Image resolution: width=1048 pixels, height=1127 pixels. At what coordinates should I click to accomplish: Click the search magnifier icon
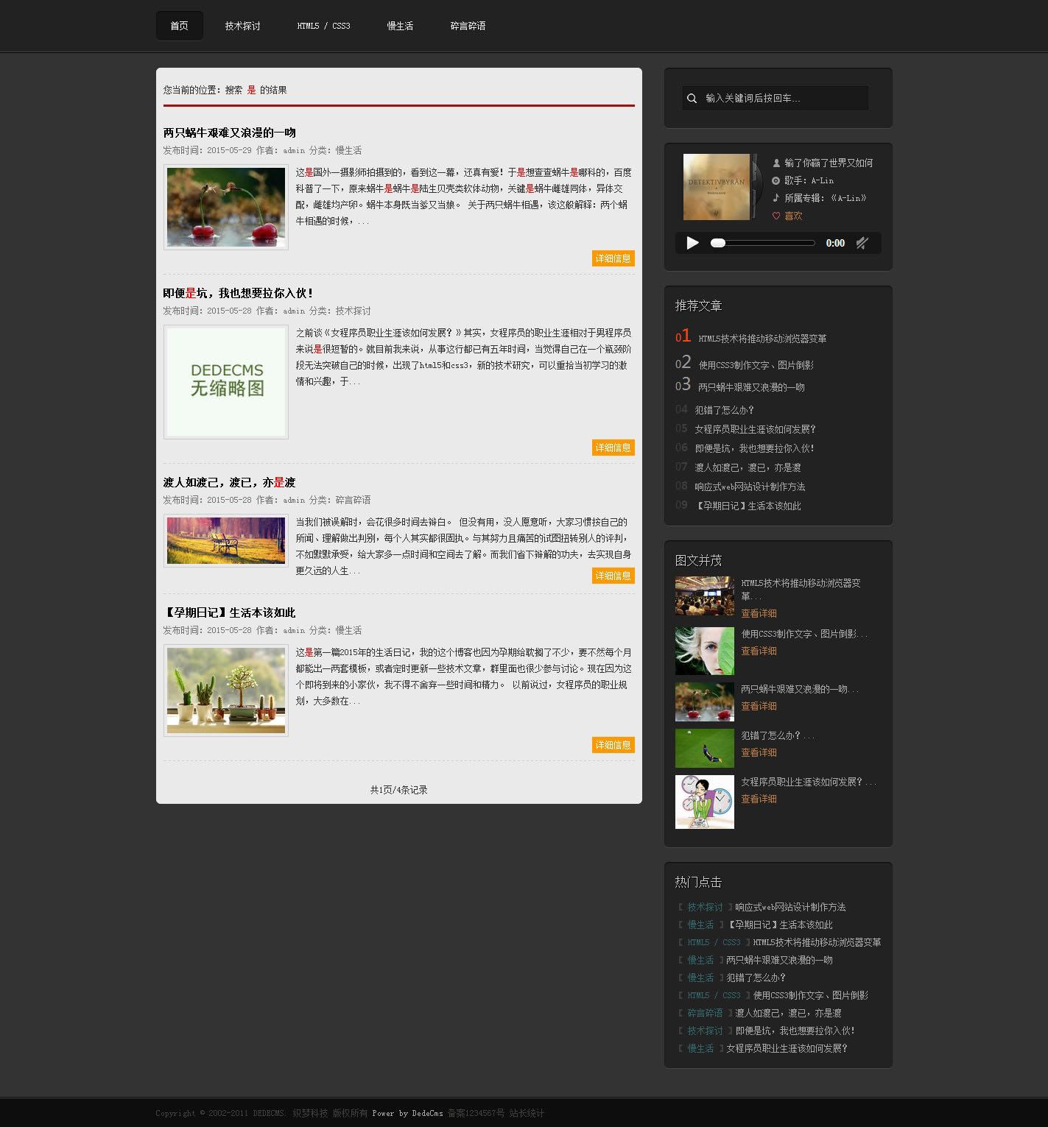(692, 98)
